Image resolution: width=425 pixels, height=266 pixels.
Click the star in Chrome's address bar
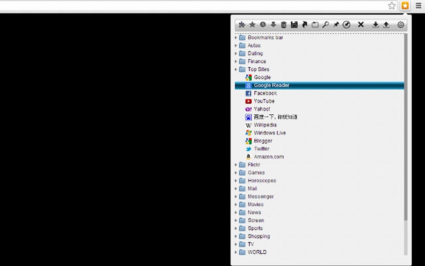tap(392, 6)
